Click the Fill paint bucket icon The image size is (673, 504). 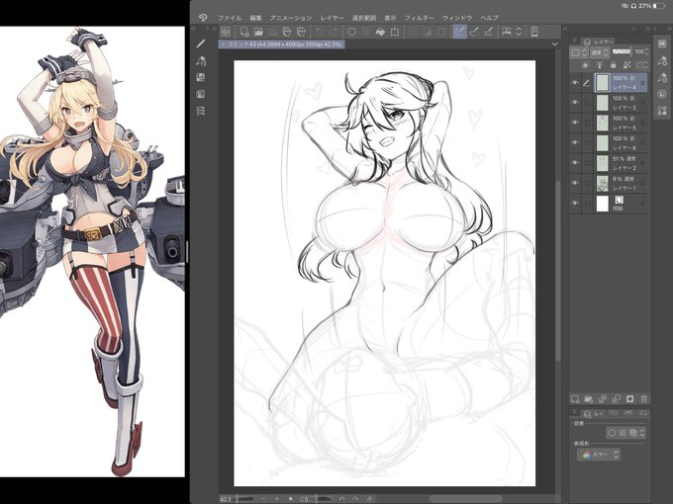[380, 32]
